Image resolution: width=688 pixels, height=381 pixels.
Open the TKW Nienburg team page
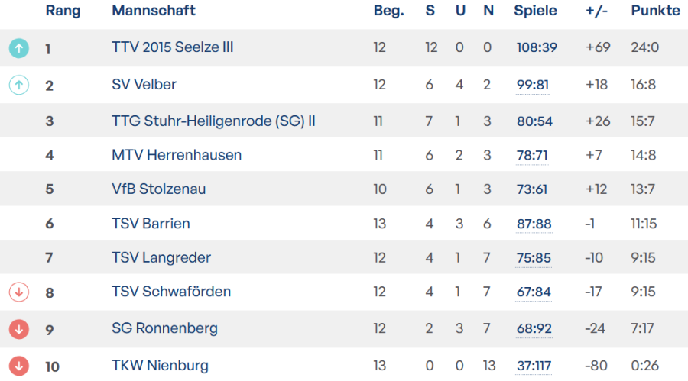(160, 366)
